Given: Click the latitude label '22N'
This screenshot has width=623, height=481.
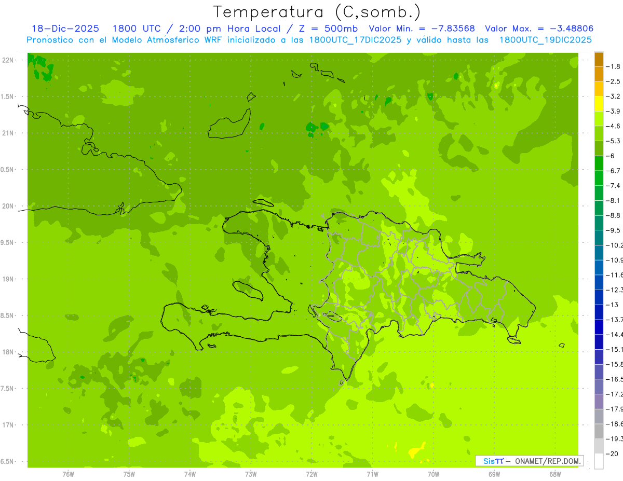Looking at the screenshot, I should tap(7, 60).
